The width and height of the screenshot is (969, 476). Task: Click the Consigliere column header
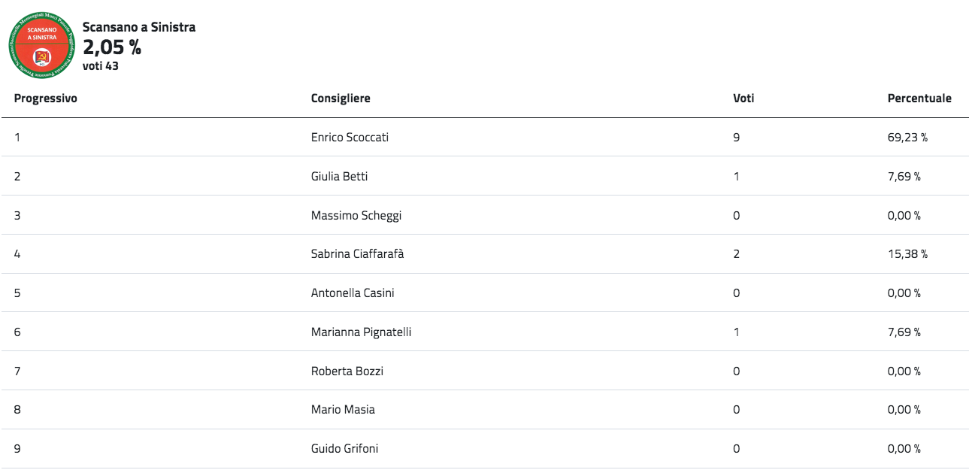click(x=341, y=99)
